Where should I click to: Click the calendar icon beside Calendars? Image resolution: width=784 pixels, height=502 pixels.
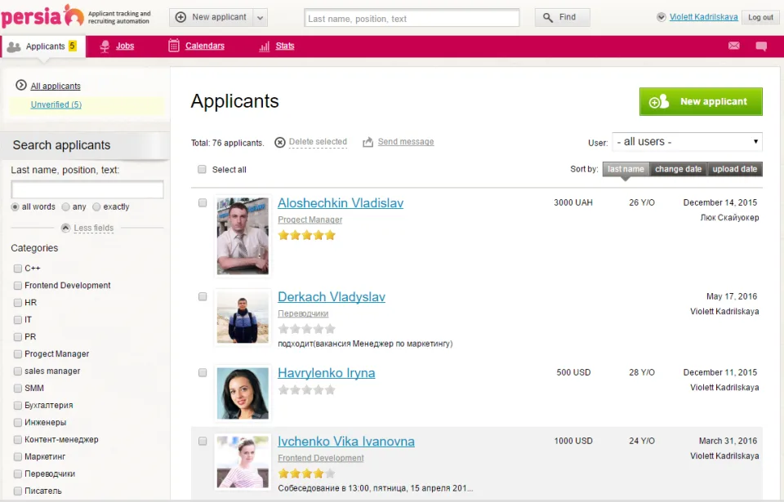pos(173,46)
